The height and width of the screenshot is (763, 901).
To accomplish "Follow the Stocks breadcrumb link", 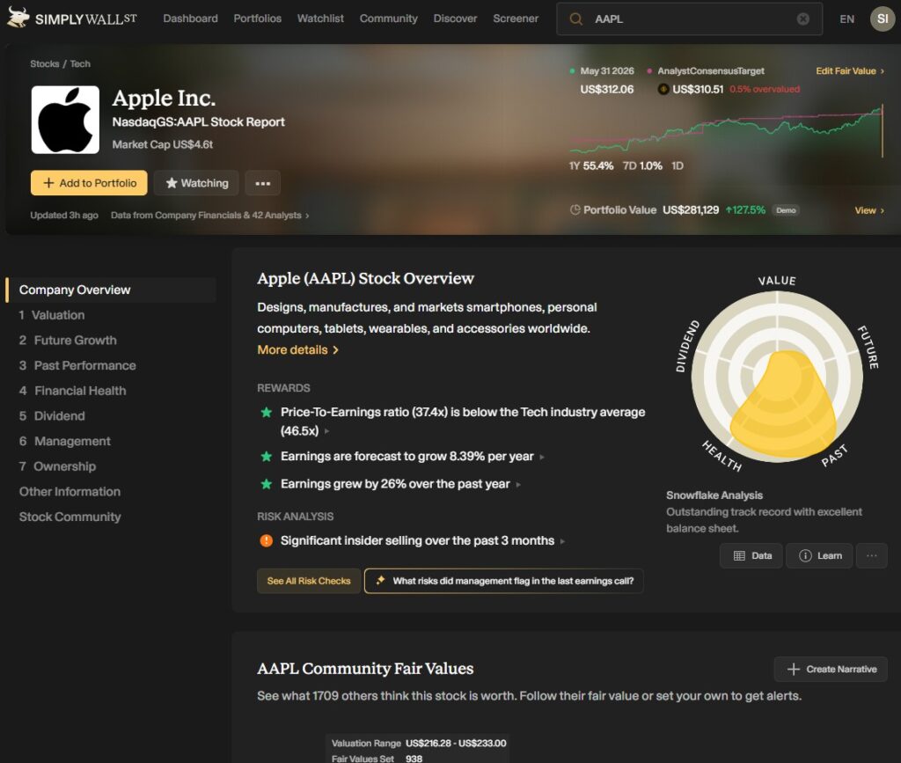I will pos(44,63).
